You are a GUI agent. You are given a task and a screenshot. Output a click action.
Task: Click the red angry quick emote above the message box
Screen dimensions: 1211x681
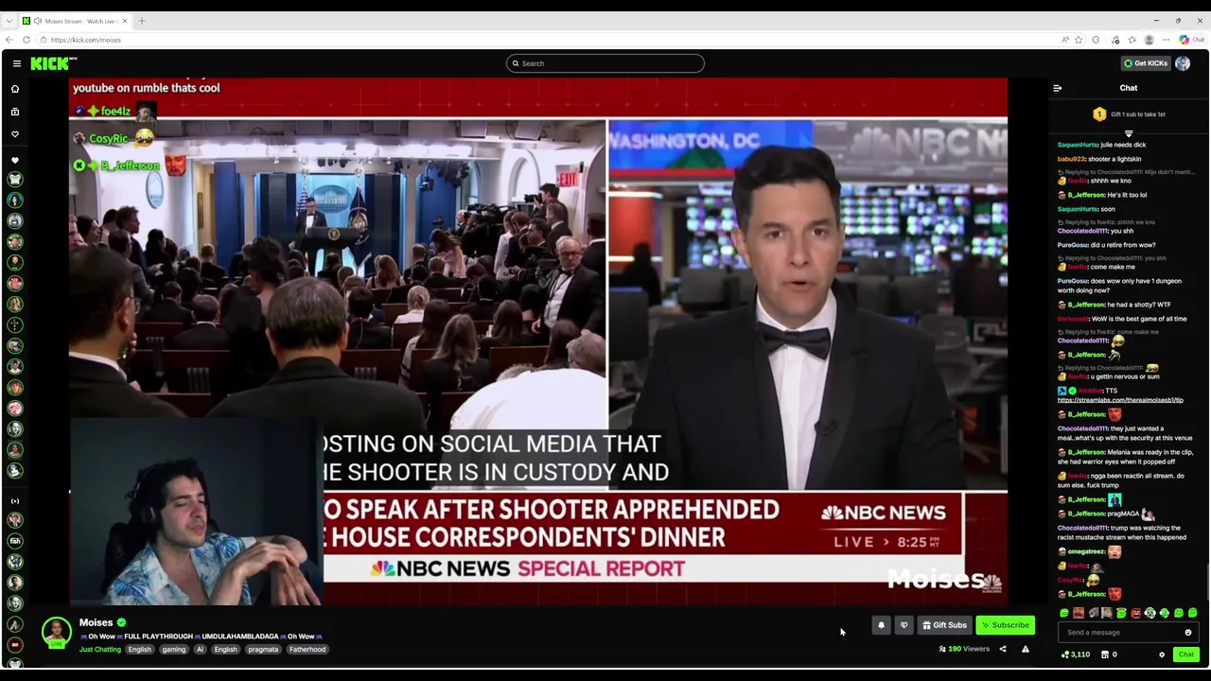click(1135, 614)
